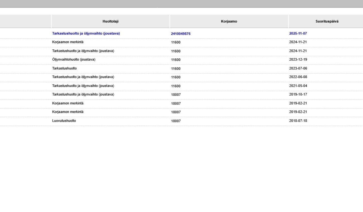This screenshot has height=212, width=363.
Task: Click workshop 18007 in the Luovutushuolto row
Action: point(176,121)
